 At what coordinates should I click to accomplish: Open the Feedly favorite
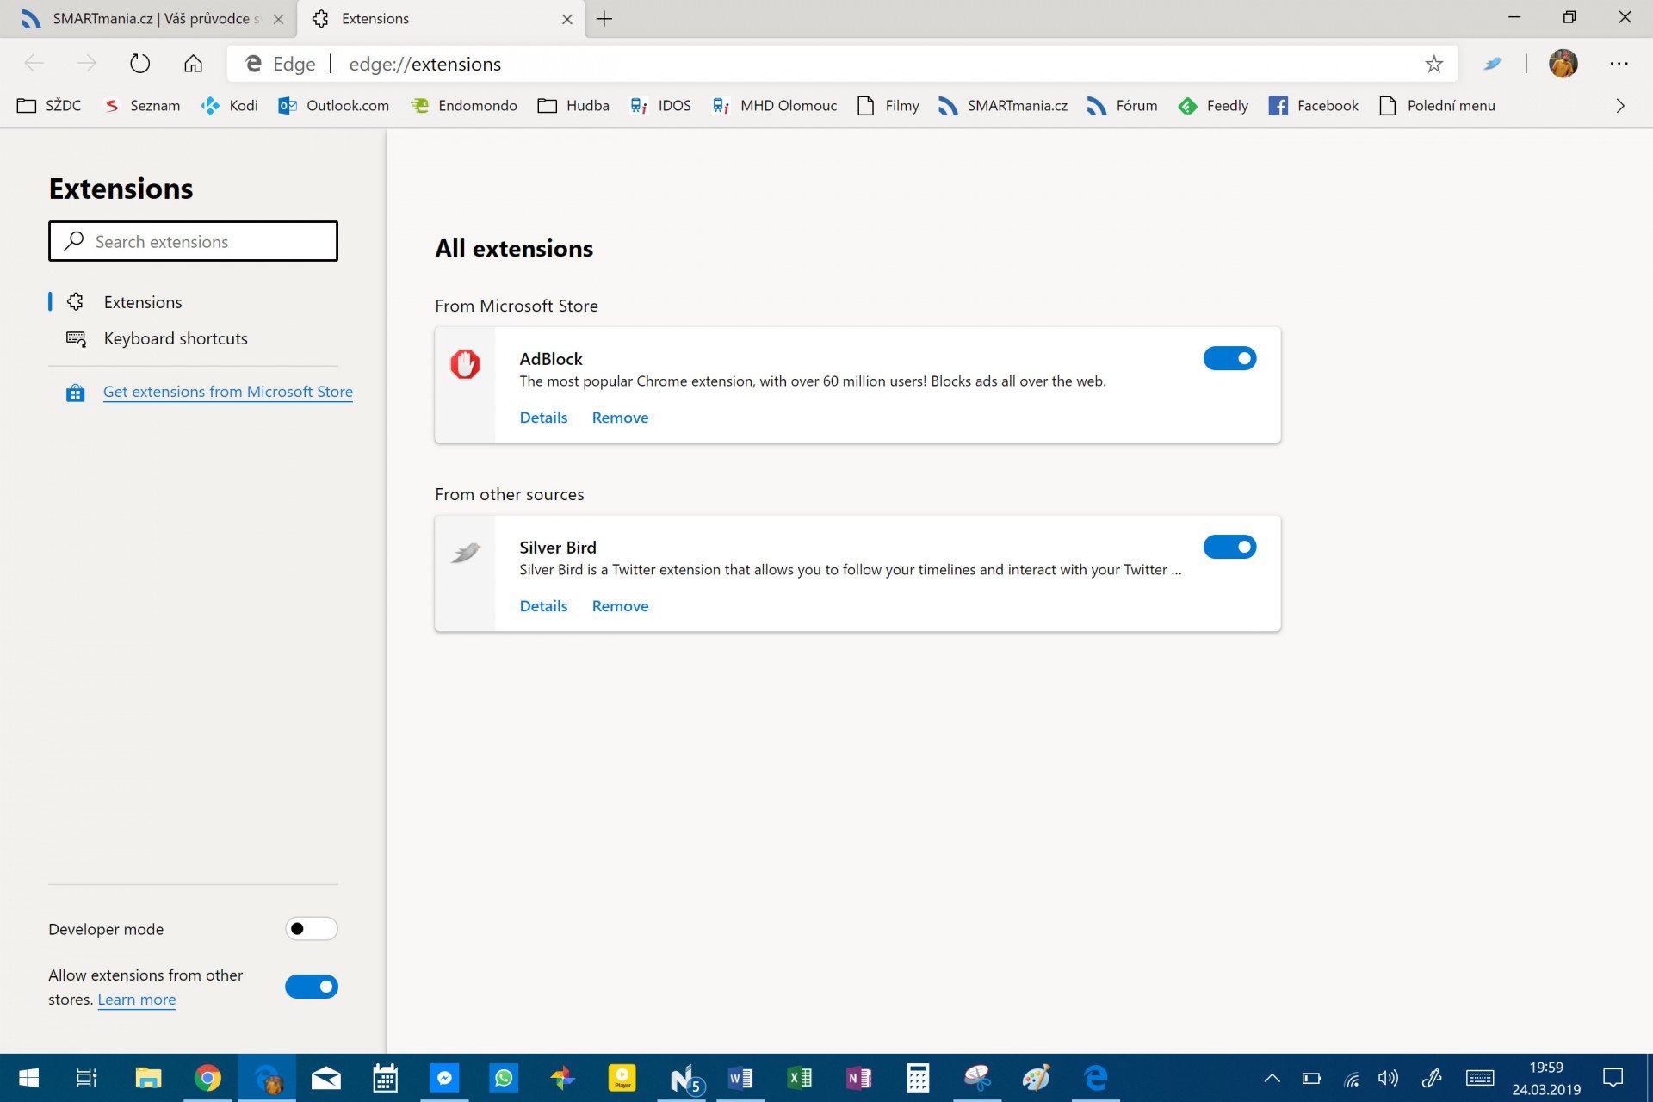[x=1213, y=106]
